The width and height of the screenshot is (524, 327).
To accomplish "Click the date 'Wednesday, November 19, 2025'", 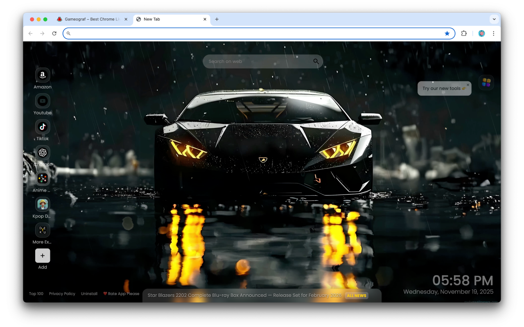I will [x=448, y=292].
